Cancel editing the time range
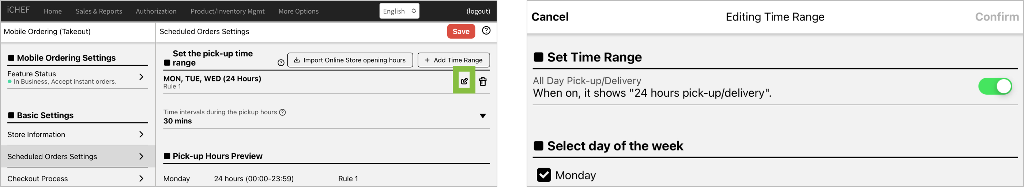The height and width of the screenshot is (187, 1024). (550, 17)
